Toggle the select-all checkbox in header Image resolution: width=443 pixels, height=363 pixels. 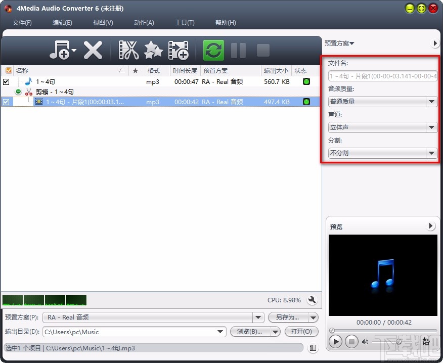(9, 70)
